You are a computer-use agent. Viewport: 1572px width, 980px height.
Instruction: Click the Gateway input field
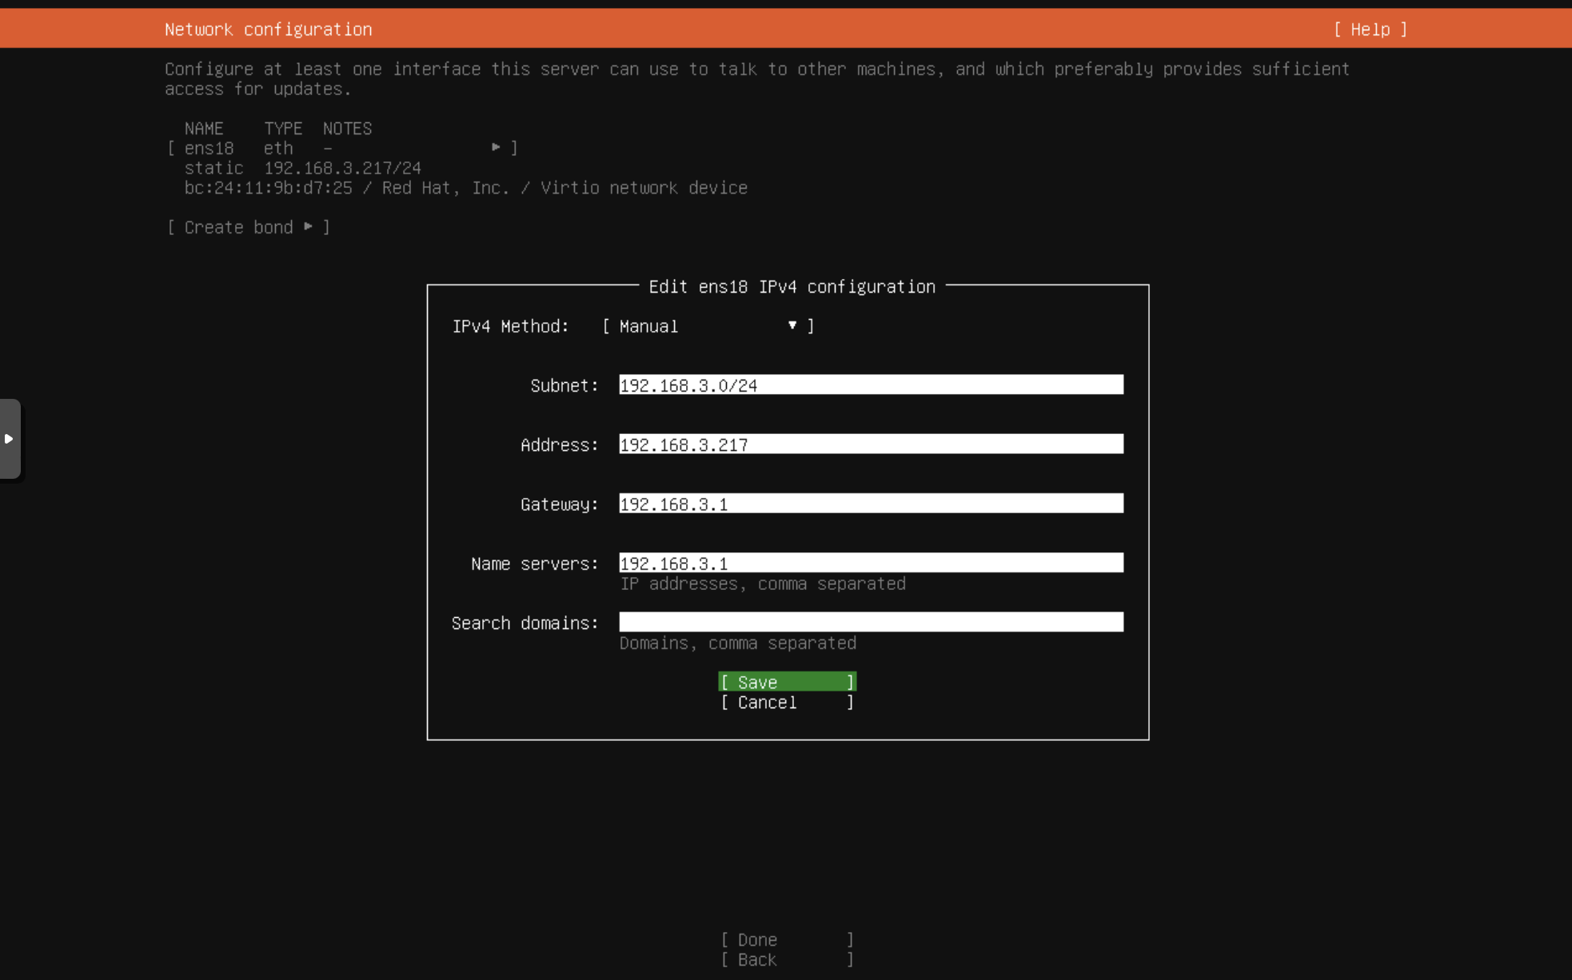(871, 504)
